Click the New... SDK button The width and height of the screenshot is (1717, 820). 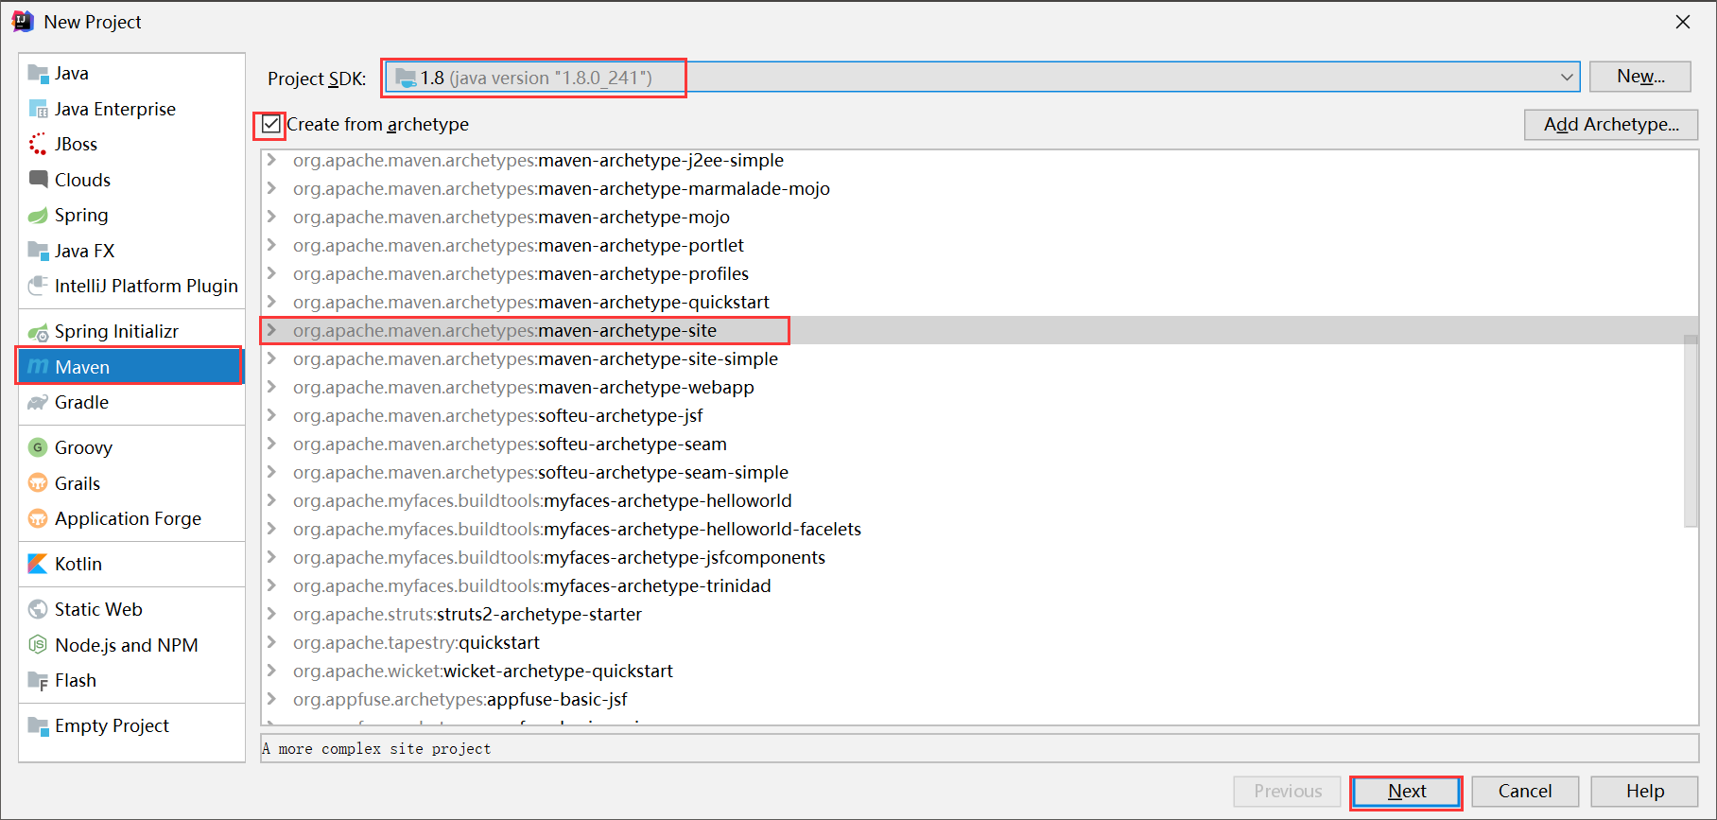point(1640,77)
